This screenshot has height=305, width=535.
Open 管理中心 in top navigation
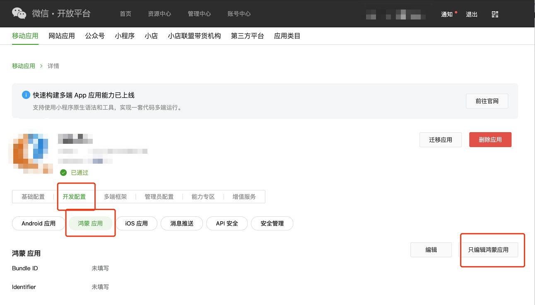(x=199, y=14)
